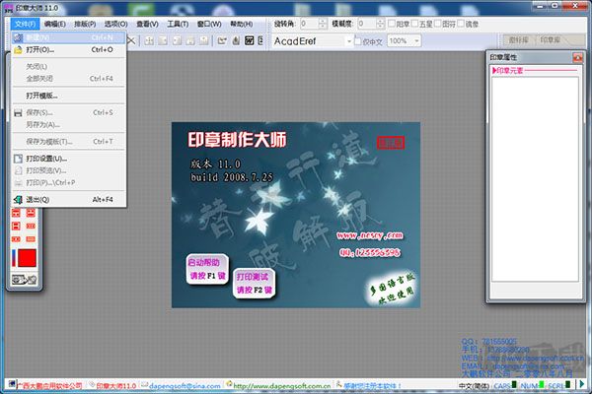Click the 新建 (New) menu entry

click(39, 36)
